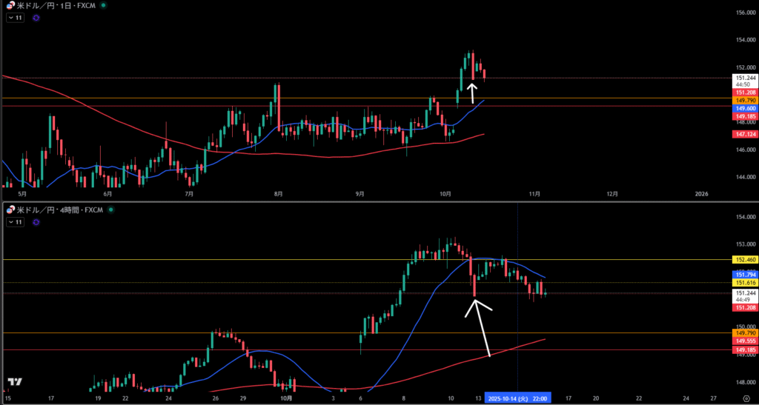Click the highlighted 2025-10-14 22:00 time label
Viewport: 759px width, 405px height.
[x=518, y=398]
